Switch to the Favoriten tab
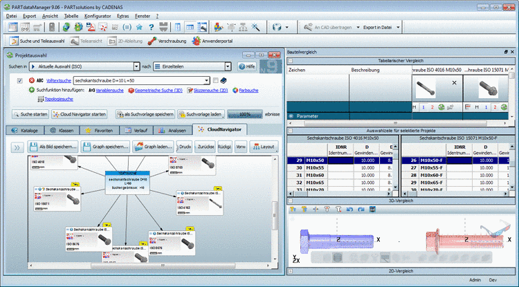The width and height of the screenshot is (519, 287). point(99,130)
